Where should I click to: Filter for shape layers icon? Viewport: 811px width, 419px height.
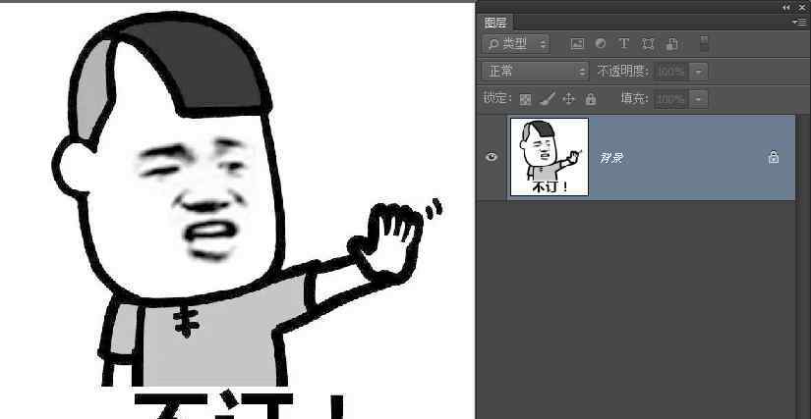tap(648, 44)
